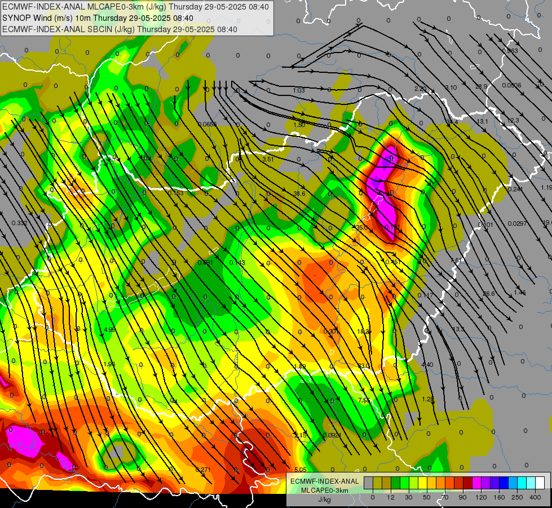The image size is (552, 508).
Task: Click the map value 0.117
Action: (x=425, y=295)
